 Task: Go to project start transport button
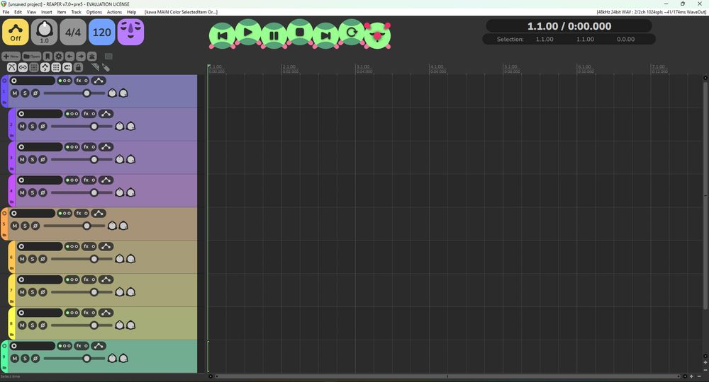tap(222, 35)
